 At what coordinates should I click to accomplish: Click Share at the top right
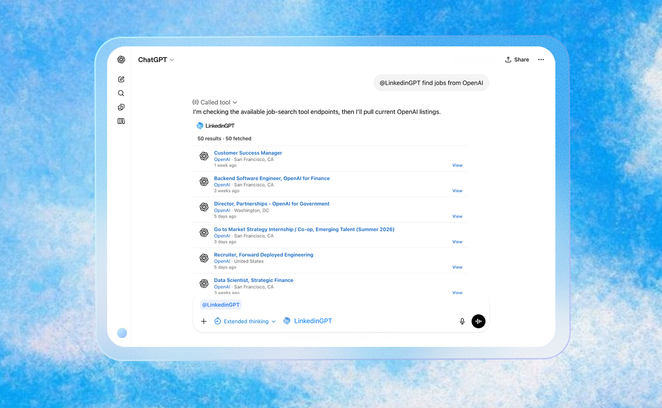(517, 59)
